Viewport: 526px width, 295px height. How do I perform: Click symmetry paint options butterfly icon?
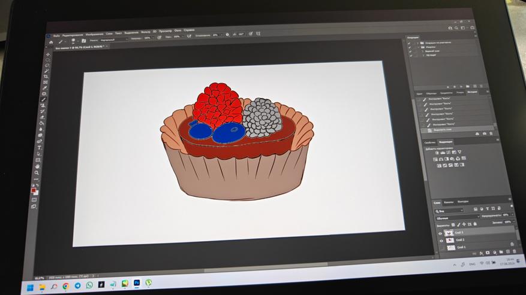coord(259,34)
